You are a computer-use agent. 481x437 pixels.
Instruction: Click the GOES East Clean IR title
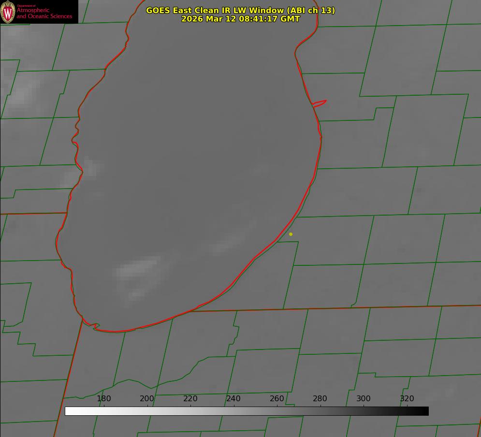point(240,10)
